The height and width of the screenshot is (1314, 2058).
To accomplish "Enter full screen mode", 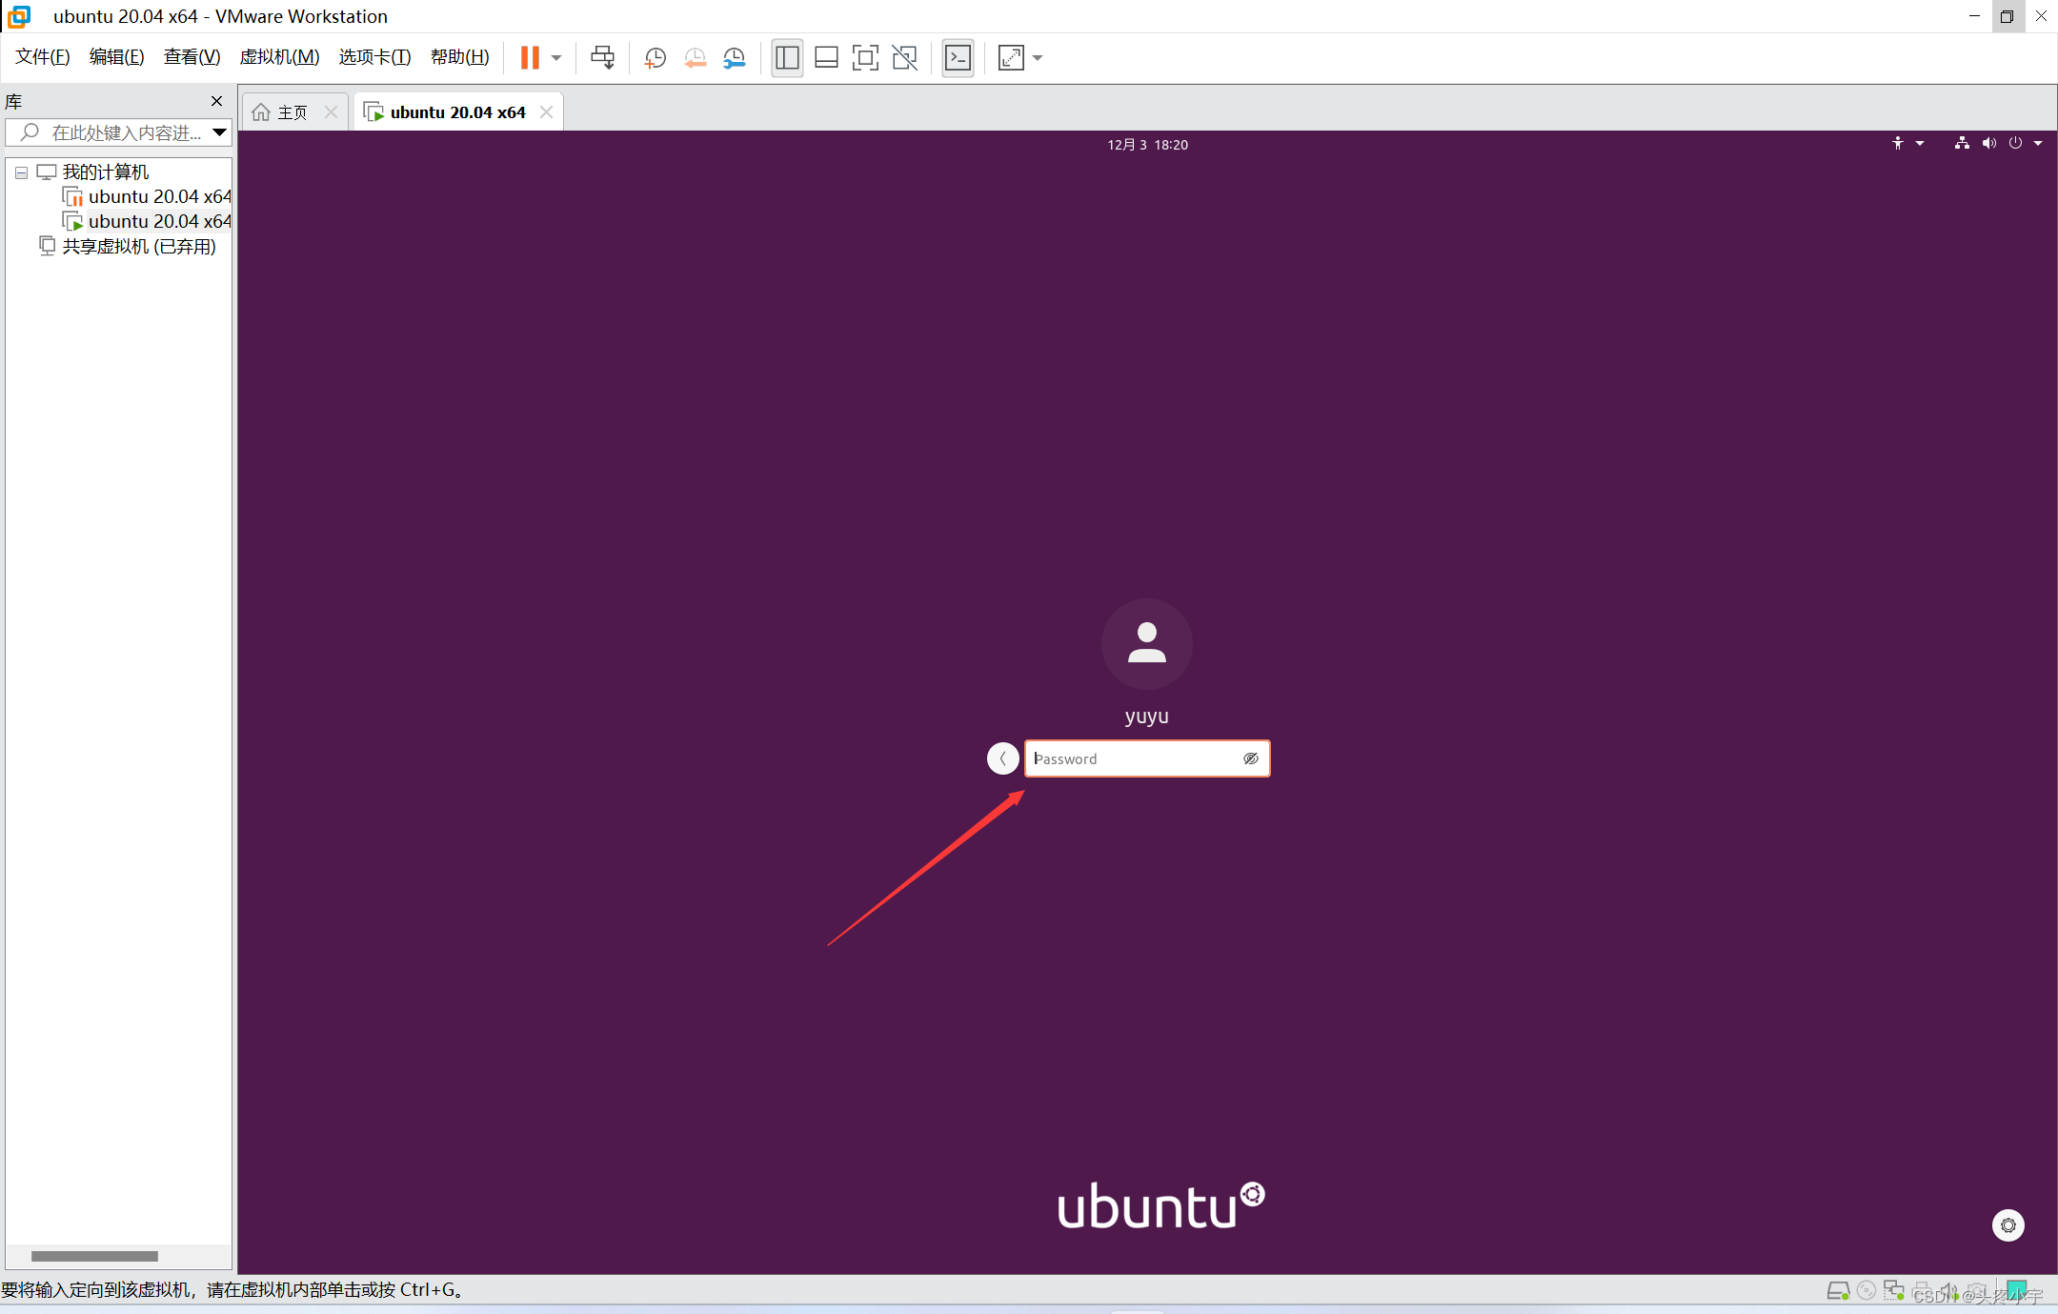I will pos(865,58).
